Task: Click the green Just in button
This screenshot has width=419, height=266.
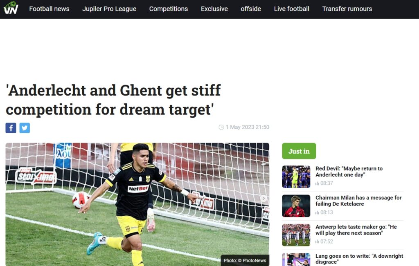Action: point(299,151)
